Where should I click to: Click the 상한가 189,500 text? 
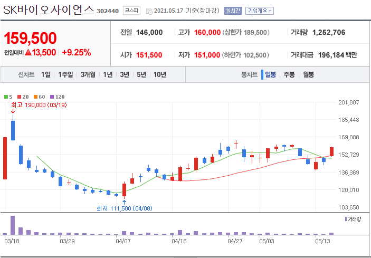click(x=246, y=32)
